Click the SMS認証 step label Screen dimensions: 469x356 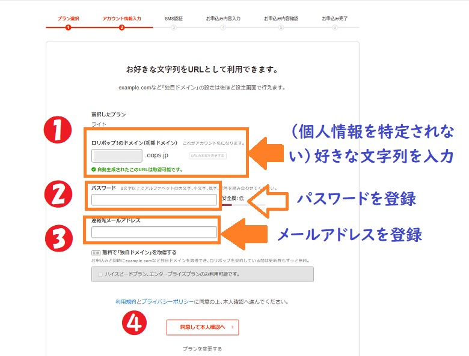point(174,19)
